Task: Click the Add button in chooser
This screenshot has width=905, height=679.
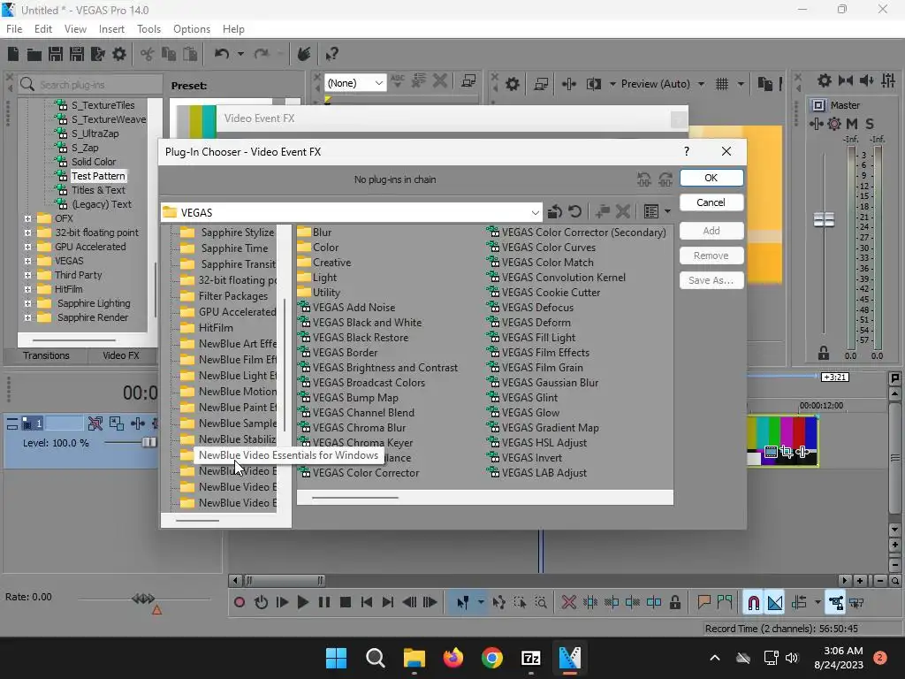Action: pyautogui.click(x=711, y=231)
